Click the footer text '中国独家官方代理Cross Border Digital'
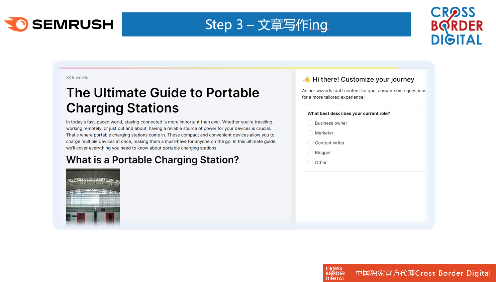This screenshot has height=282, width=496. pos(423,273)
